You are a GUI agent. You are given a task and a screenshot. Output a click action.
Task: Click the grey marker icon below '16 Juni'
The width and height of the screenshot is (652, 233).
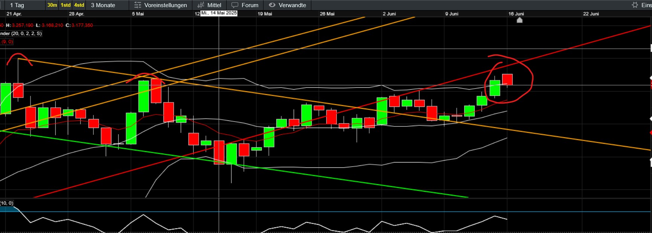[519, 20]
